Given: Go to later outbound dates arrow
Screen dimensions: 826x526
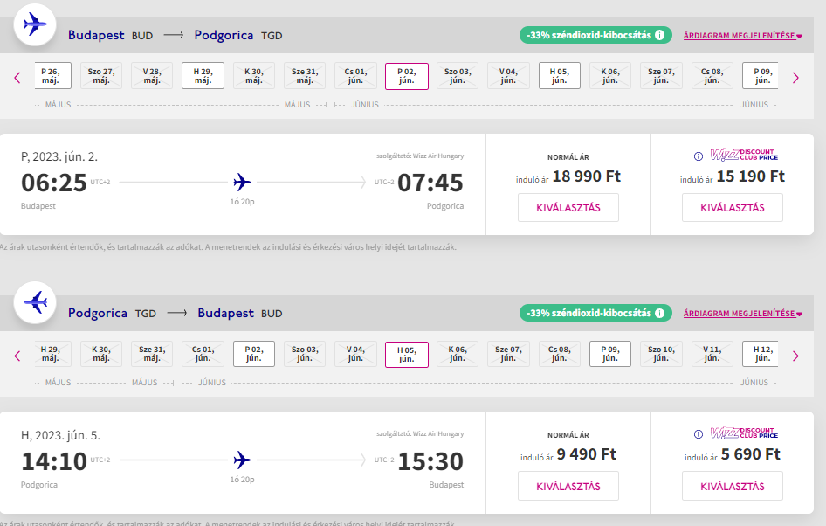Looking at the screenshot, I should click(x=795, y=78).
